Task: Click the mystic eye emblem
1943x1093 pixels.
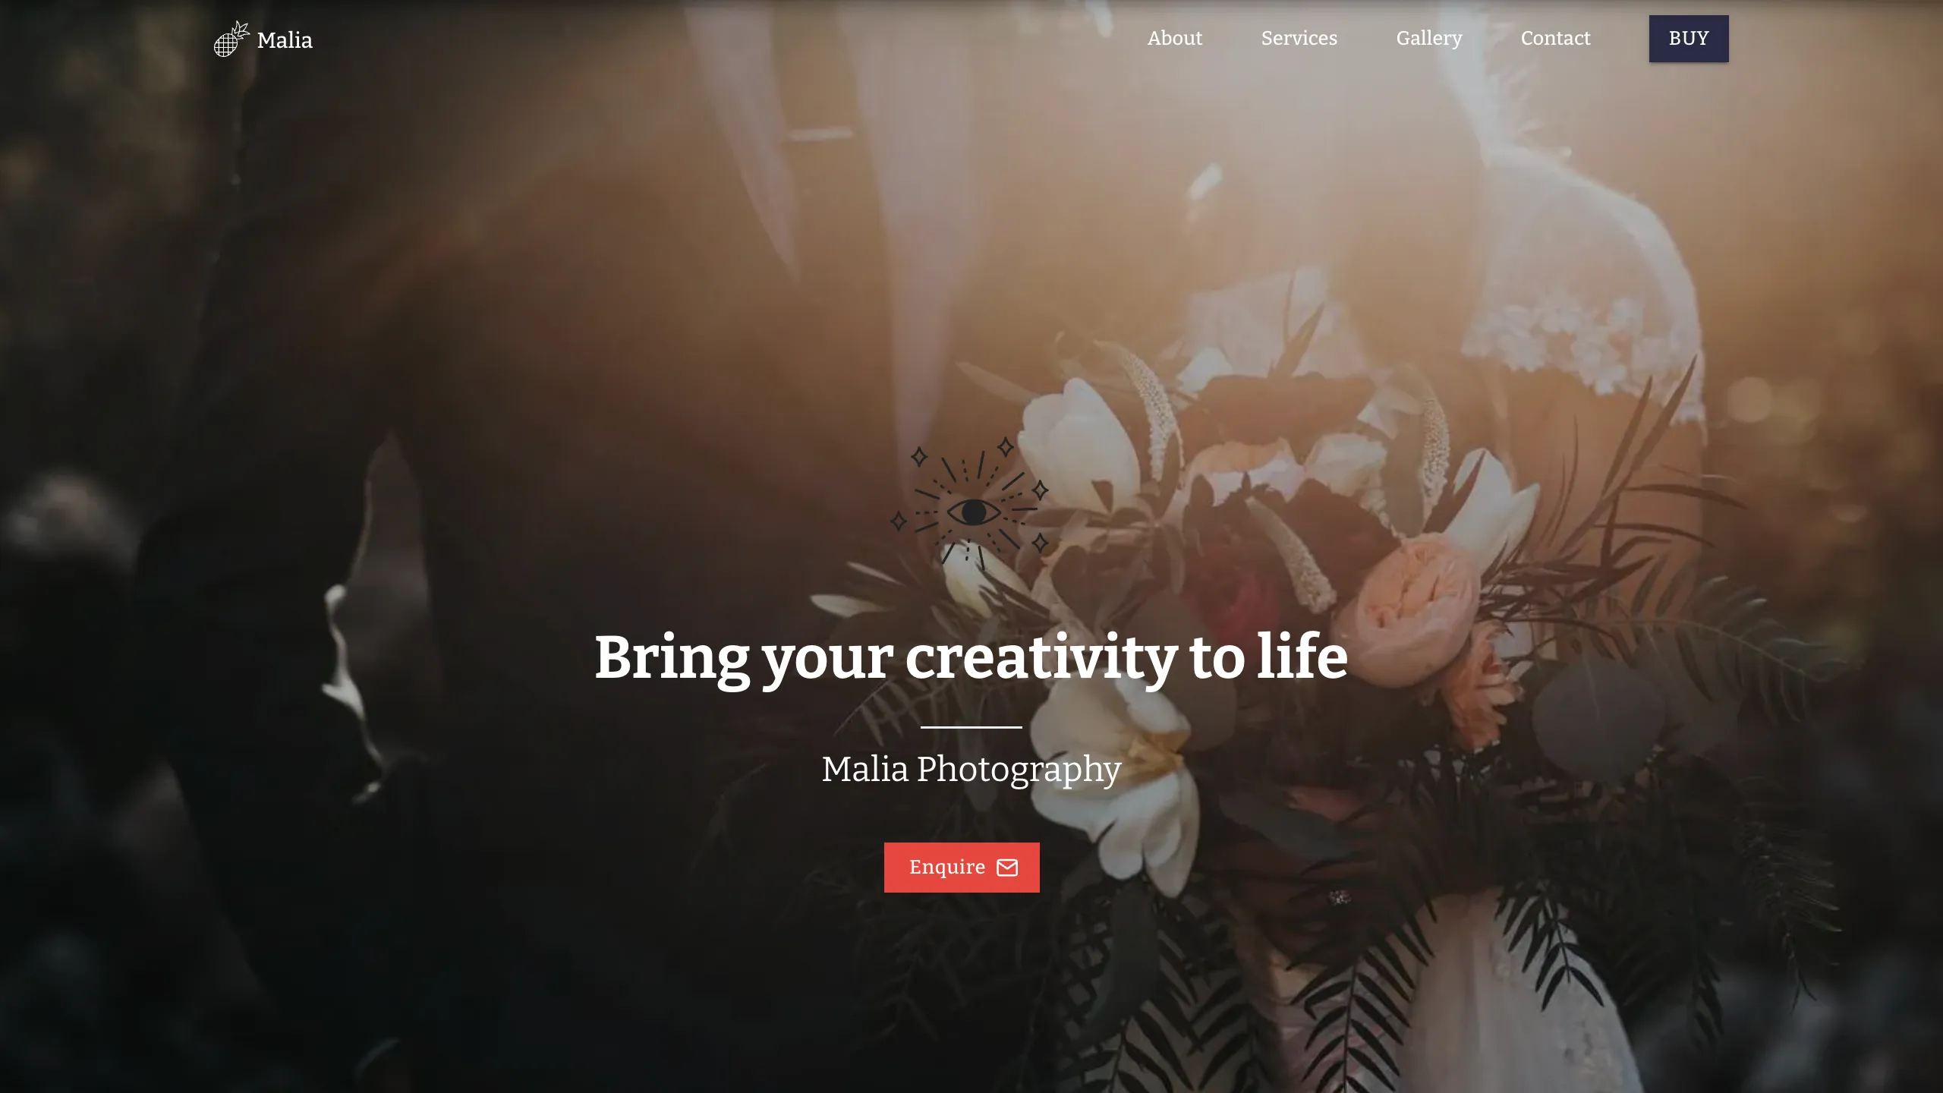Action: (x=970, y=503)
